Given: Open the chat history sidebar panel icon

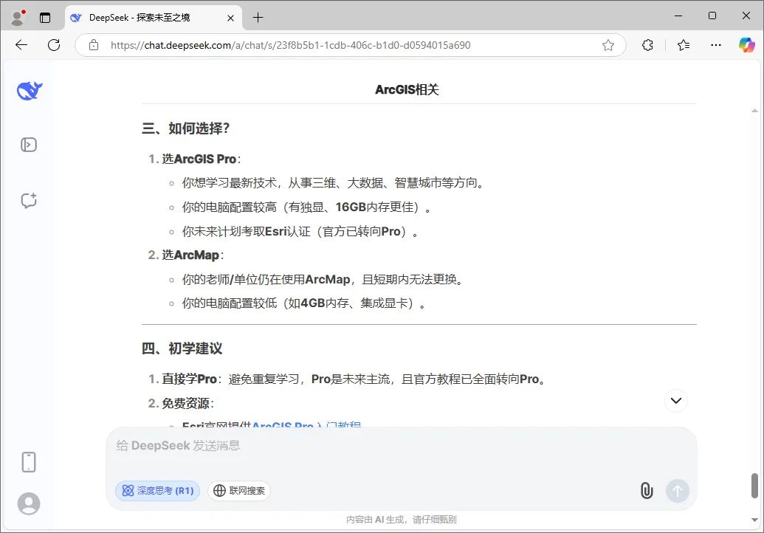Looking at the screenshot, I should 28,145.
